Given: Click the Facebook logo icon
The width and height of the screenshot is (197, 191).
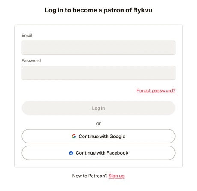Looking at the screenshot, I should pyautogui.click(x=71, y=153).
